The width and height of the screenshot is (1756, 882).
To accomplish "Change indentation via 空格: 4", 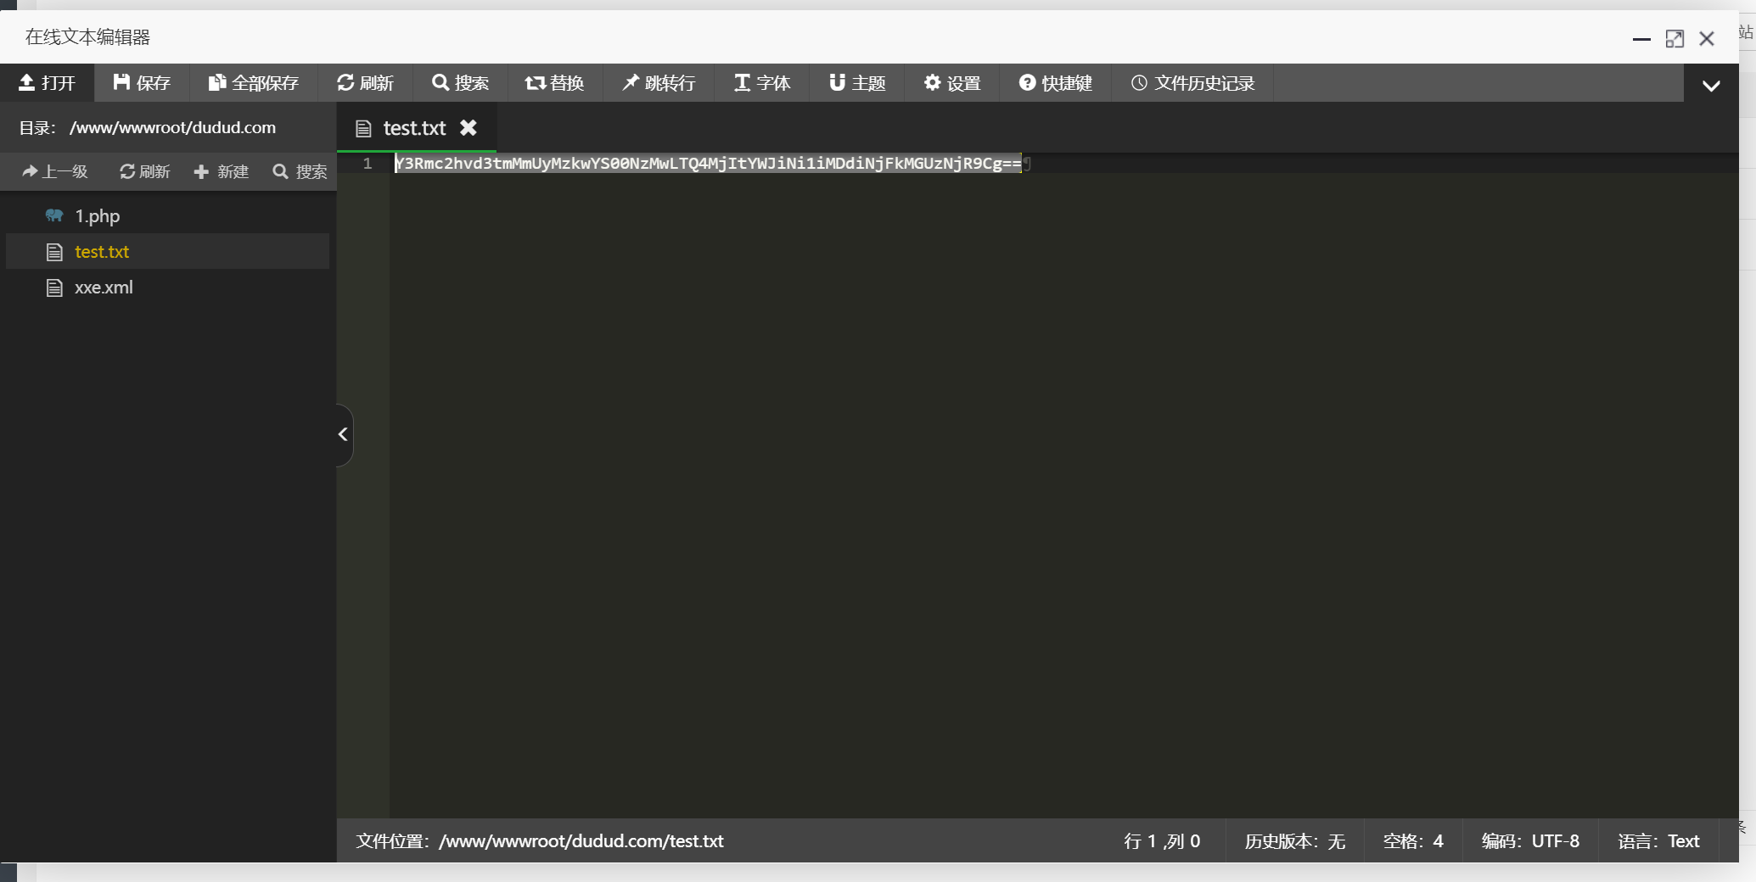I will tap(1413, 840).
